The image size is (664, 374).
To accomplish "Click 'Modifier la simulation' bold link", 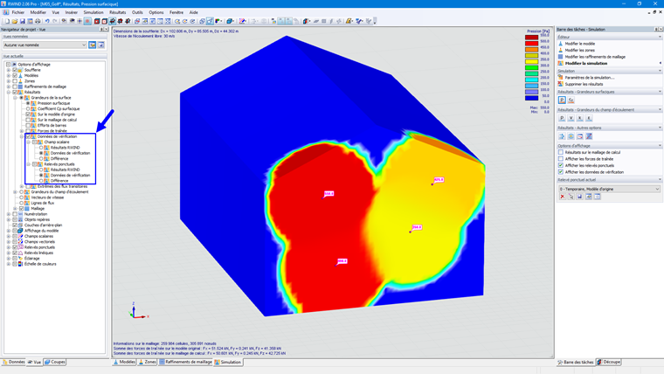I will click(586, 63).
